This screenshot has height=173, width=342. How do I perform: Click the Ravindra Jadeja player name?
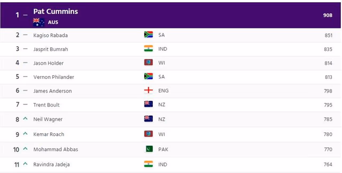(x=51, y=164)
